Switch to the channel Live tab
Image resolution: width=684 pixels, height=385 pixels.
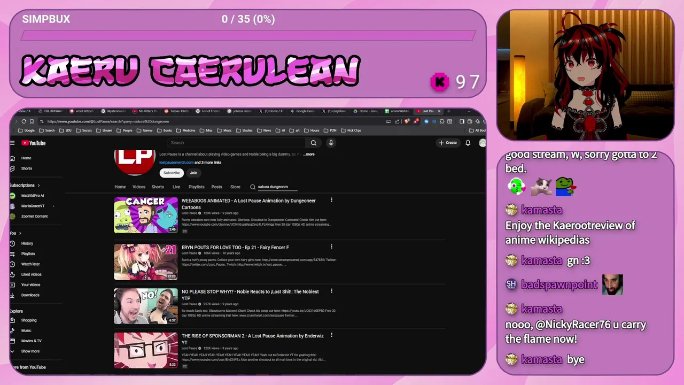point(176,187)
